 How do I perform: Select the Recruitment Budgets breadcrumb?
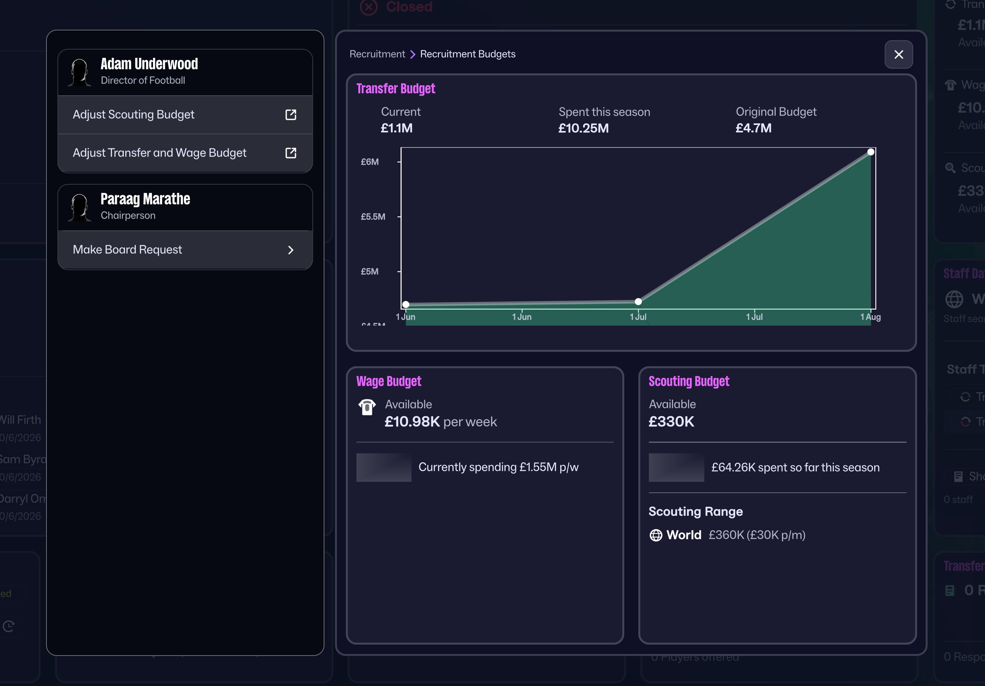467,54
